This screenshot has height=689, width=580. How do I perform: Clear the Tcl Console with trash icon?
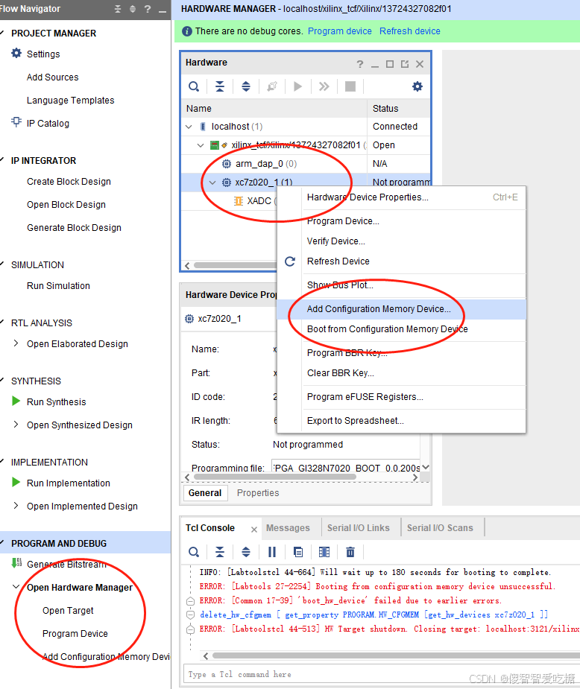point(350,553)
